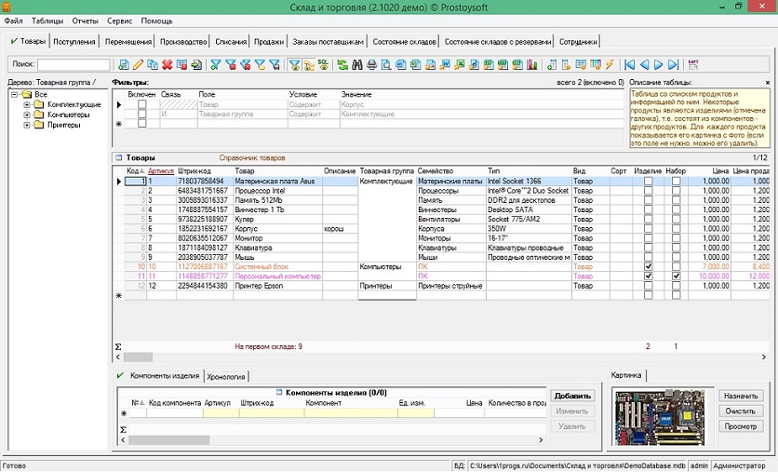Expand the 'Принтеры' tree node
Viewport: 778px width, 472px height.
[x=28, y=125]
